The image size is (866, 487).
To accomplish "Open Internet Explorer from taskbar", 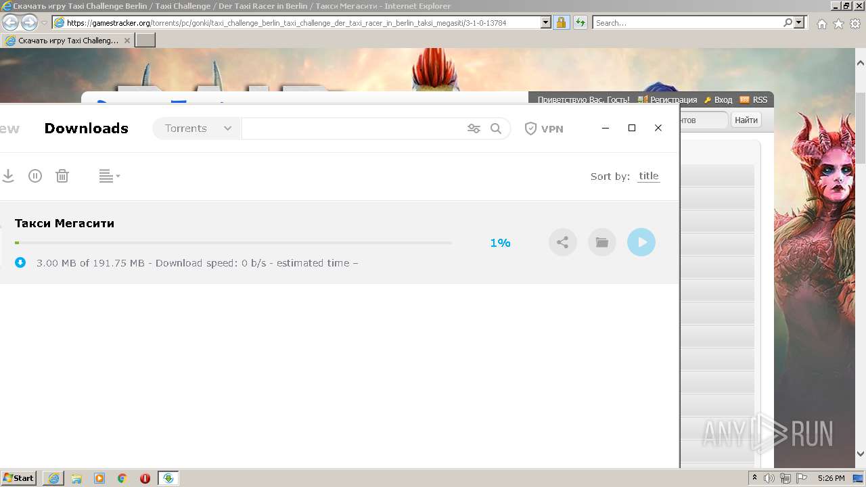I will tap(53, 478).
